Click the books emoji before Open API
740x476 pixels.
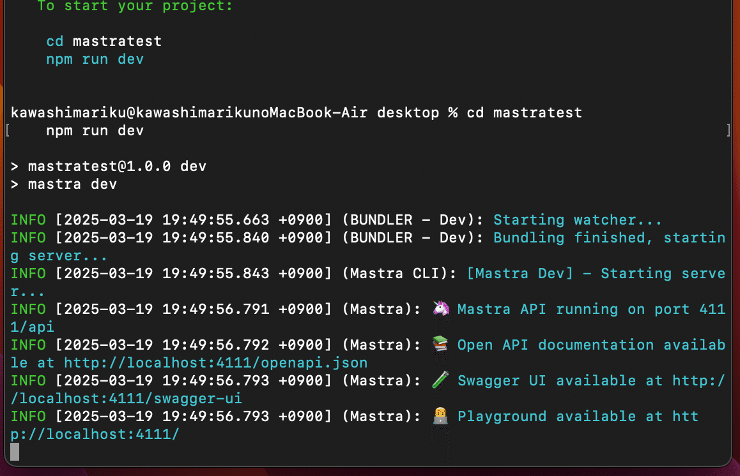440,345
